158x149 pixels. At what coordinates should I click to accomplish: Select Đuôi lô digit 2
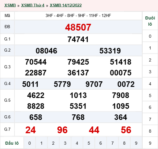150,60
